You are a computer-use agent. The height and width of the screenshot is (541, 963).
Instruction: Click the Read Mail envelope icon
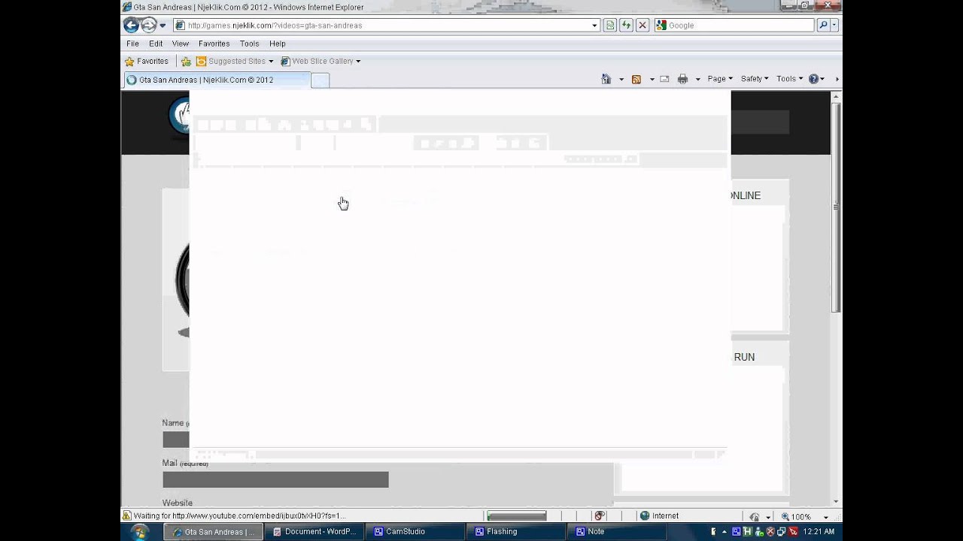pyautogui.click(x=664, y=79)
